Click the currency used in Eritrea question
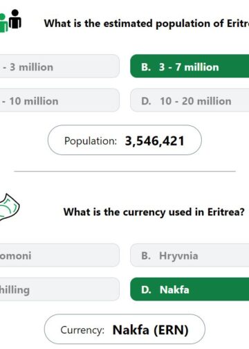Viewport: 249px width, 349px height. (154, 212)
